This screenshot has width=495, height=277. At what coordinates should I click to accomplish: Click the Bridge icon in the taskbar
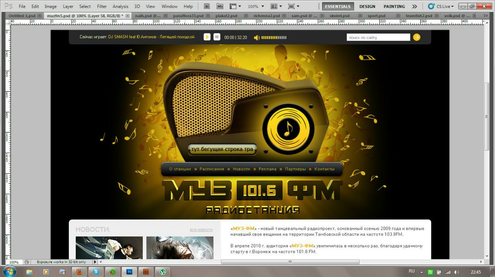click(x=145, y=272)
